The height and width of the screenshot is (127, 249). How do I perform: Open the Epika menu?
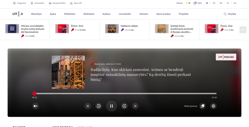pyautogui.click(x=53, y=14)
